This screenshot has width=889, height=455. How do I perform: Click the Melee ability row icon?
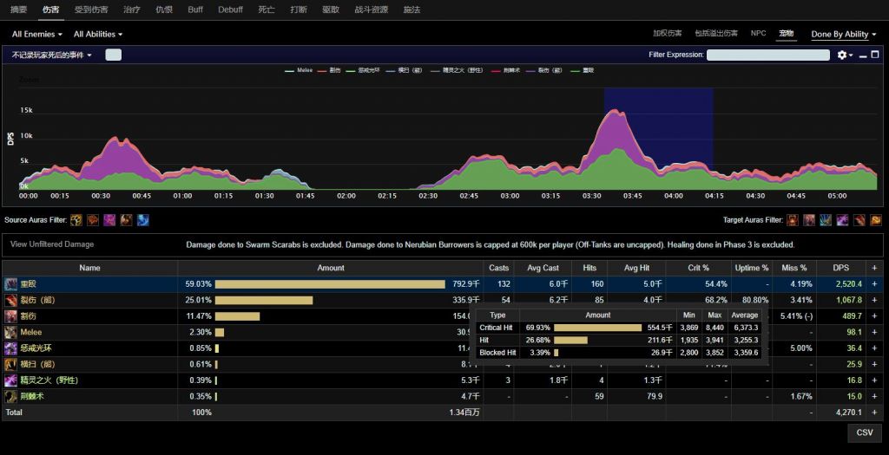pyautogui.click(x=10, y=332)
